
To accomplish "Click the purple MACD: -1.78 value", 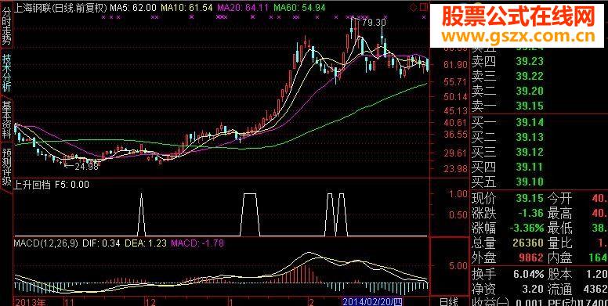I will pyautogui.click(x=197, y=243).
